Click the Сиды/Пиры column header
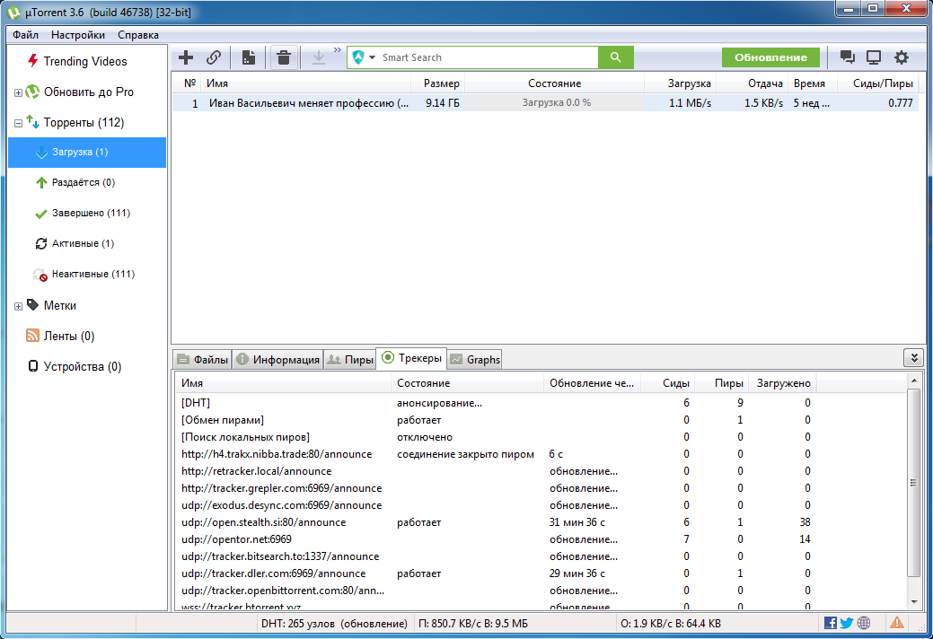The height and width of the screenshot is (639, 933). pyautogui.click(x=877, y=83)
